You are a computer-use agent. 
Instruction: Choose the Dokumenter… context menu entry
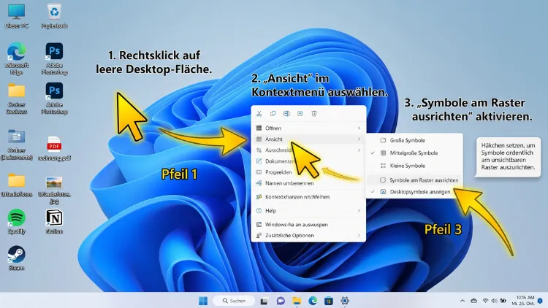(x=308, y=161)
